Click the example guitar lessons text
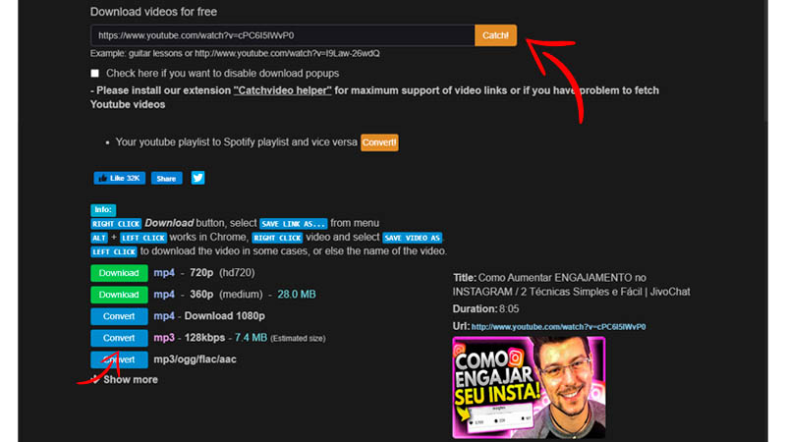 pyautogui.click(x=235, y=54)
